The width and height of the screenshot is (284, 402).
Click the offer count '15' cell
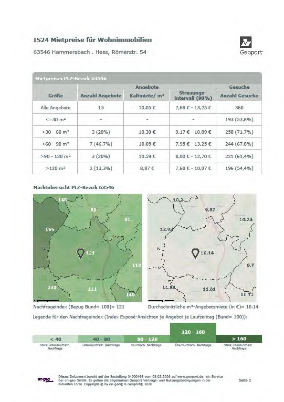pyautogui.click(x=101, y=108)
